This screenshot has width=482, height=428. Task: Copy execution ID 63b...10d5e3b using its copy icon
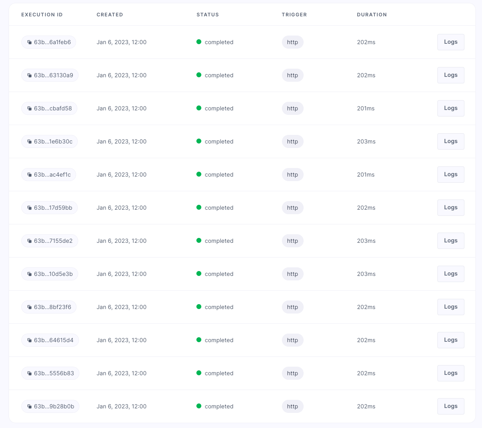(x=29, y=274)
